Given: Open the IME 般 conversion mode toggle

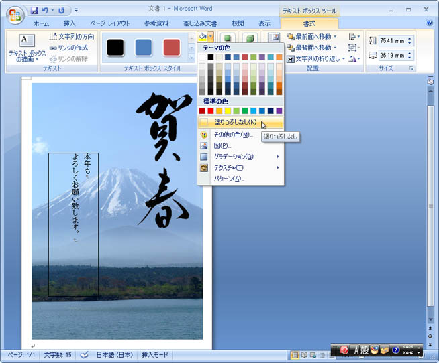Looking at the screenshot, I should click(360, 350).
